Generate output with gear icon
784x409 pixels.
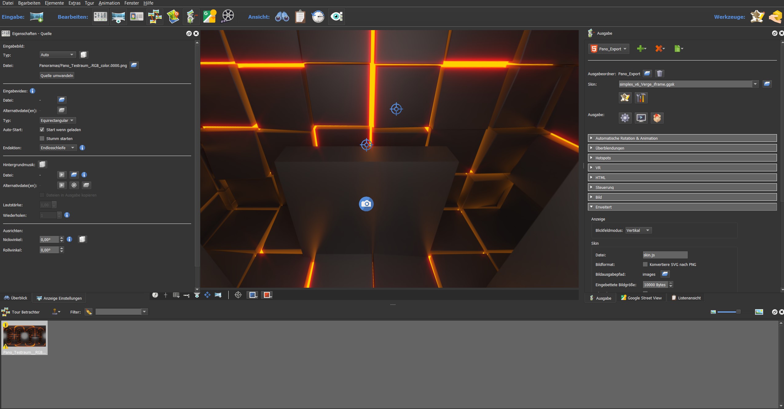coord(625,118)
